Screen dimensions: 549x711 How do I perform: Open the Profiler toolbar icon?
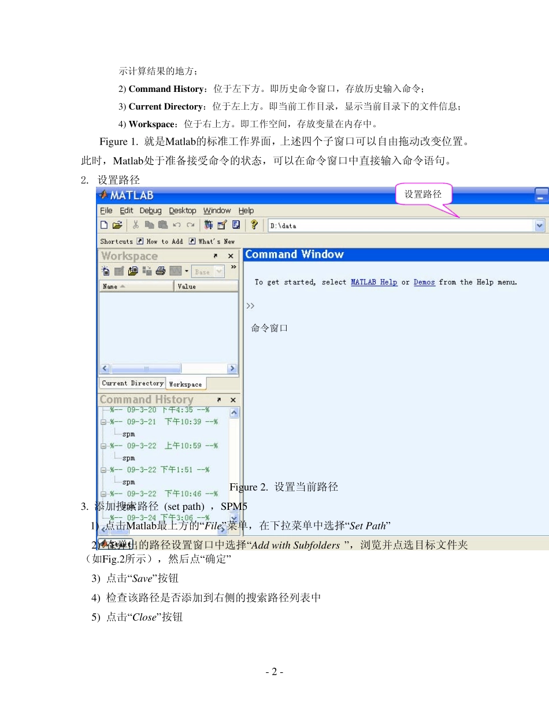(236, 225)
